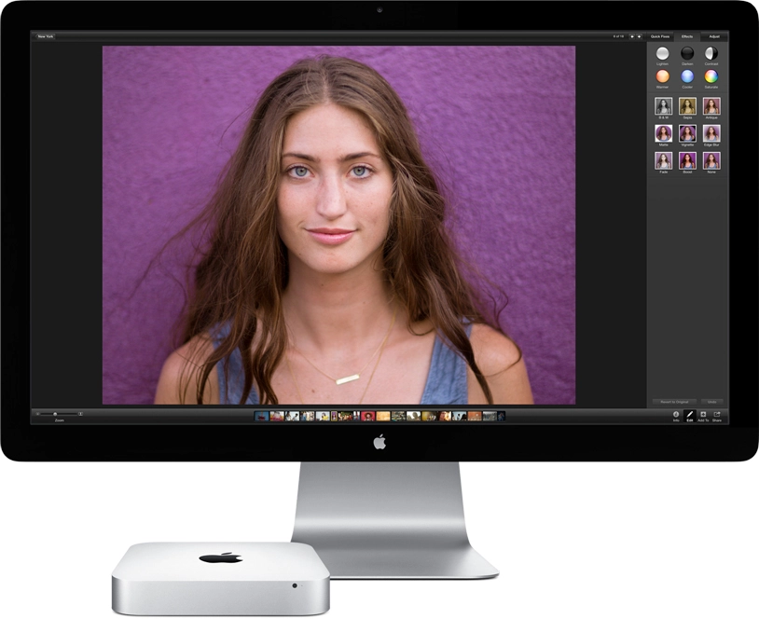This screenshot has width=759, height=619.
Task: Open the Info panel
Action: click(676, 416)
